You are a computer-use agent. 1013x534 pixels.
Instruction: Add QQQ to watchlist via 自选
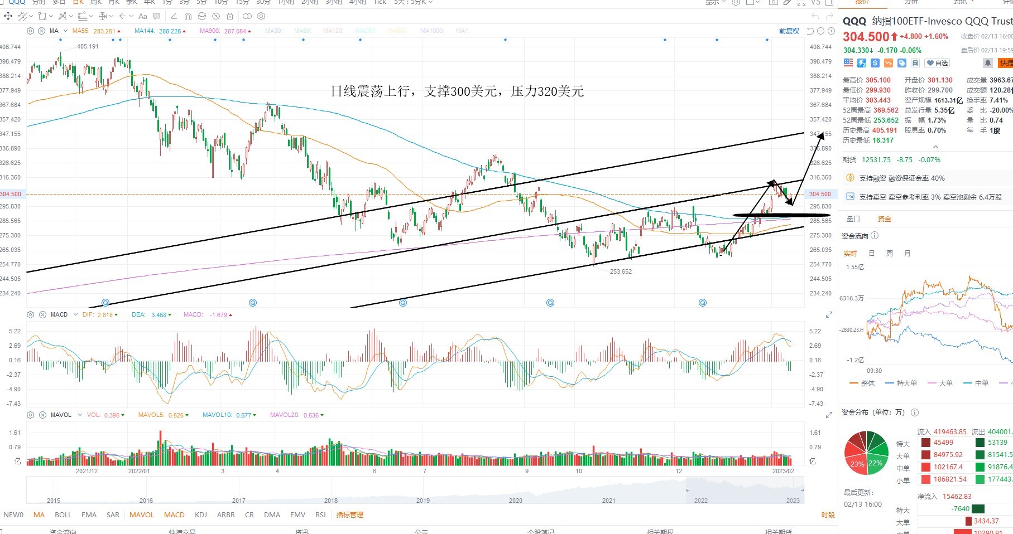click(937, 63)
